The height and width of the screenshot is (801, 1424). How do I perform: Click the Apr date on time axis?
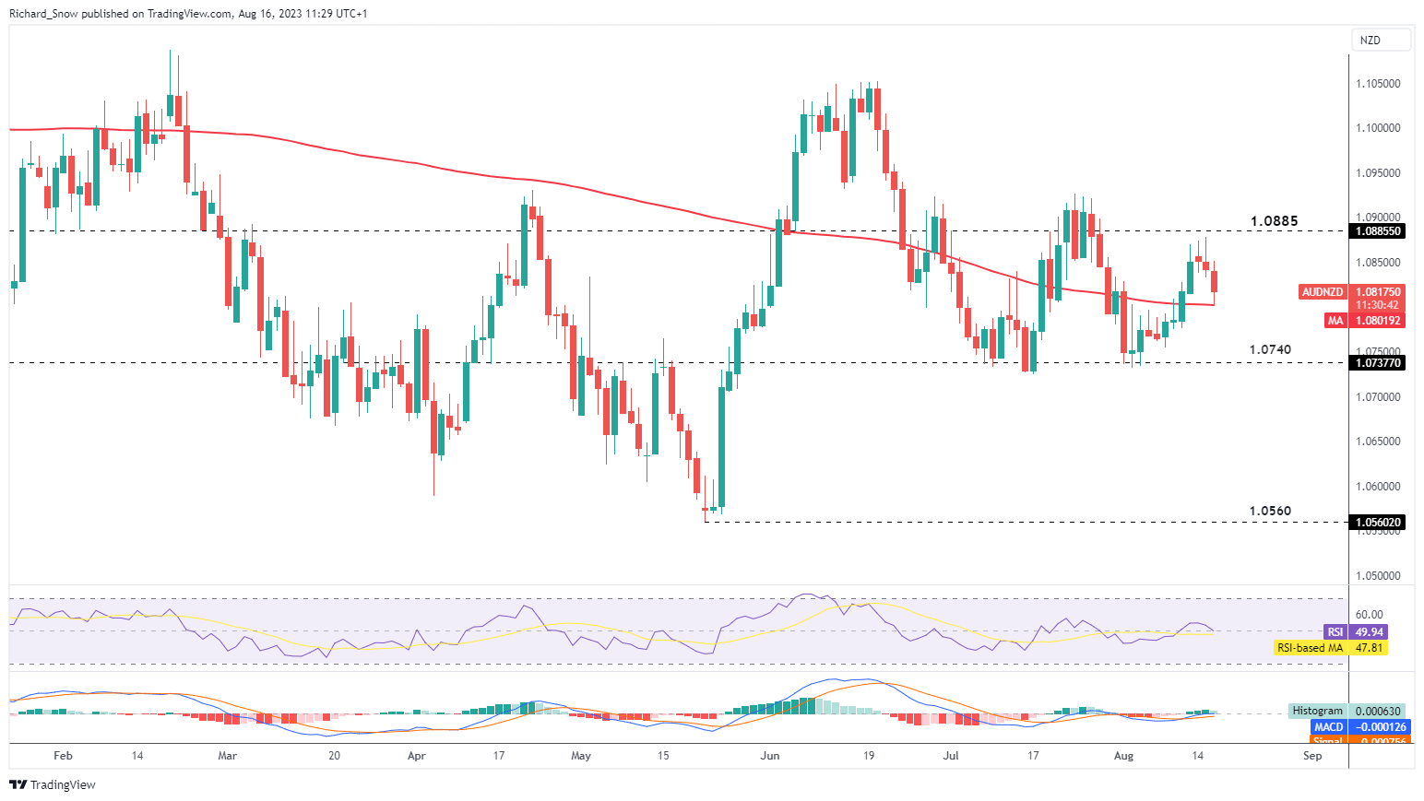(416, 756)
